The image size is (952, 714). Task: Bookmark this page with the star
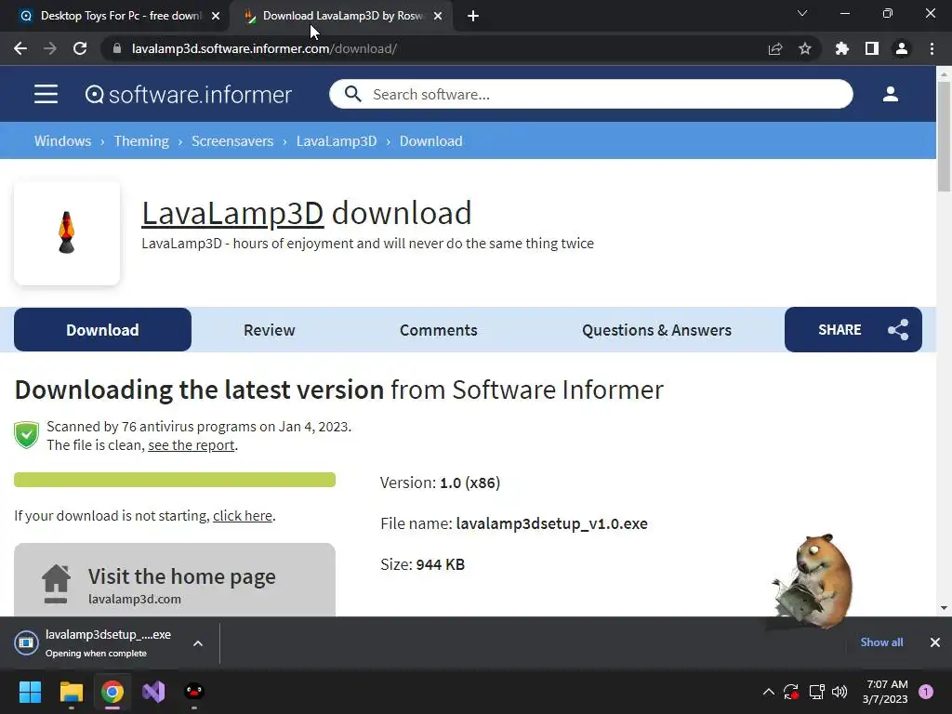[805, 48]
